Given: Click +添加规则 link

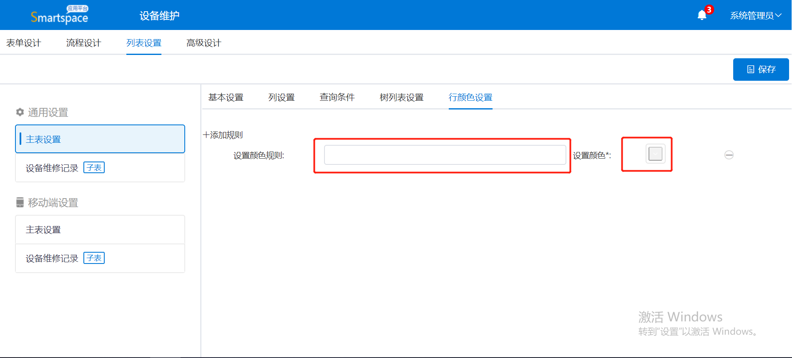Looking at the screenshot, I should (223, 135).
